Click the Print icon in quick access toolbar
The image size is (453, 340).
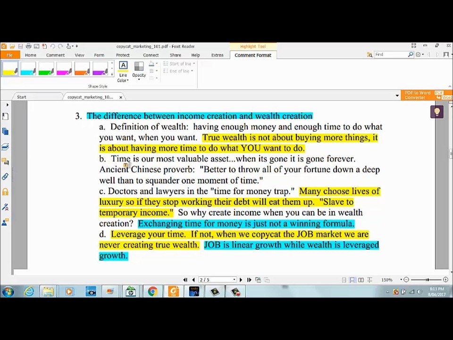point(28,46)
